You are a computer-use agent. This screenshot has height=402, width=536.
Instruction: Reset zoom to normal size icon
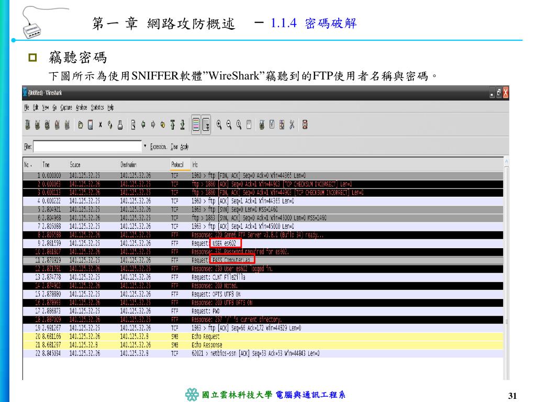tap(239, 125)
